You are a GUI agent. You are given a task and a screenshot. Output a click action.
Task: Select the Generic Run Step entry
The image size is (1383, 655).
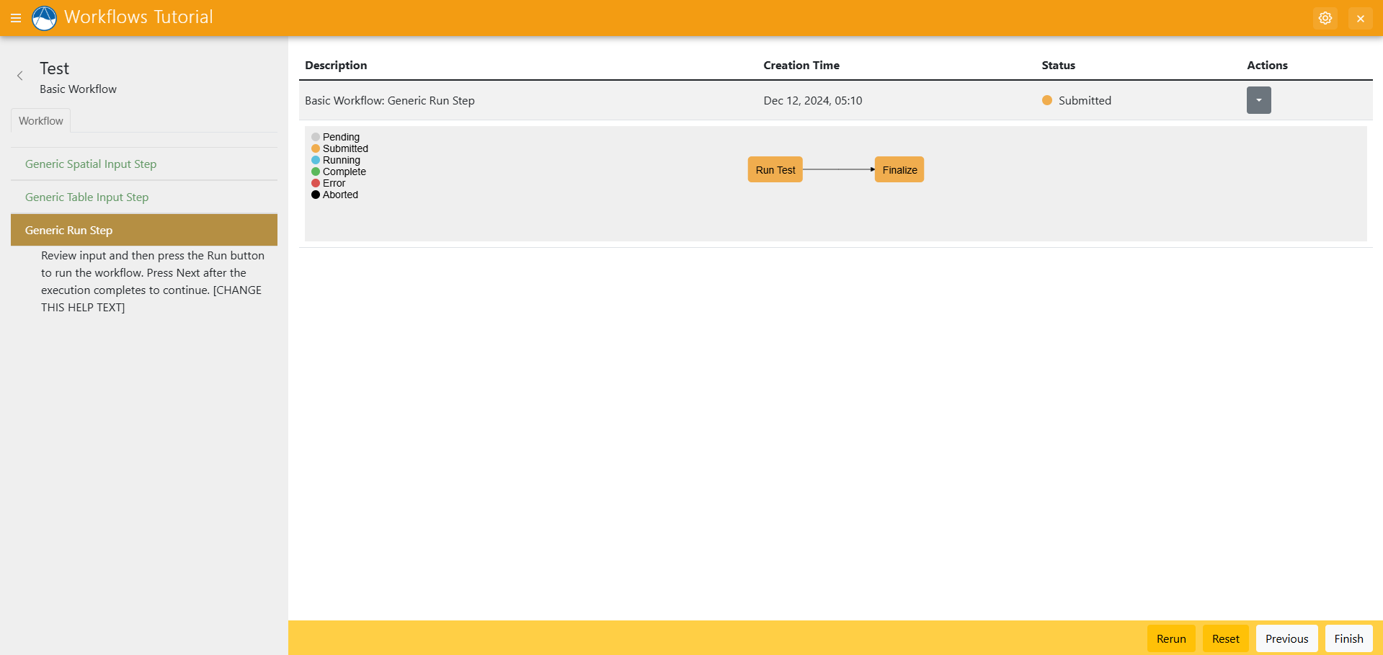pos(68,230)
